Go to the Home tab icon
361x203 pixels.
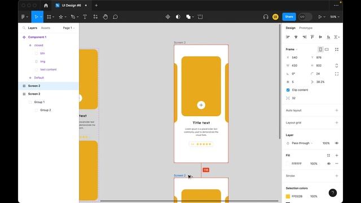pyautogui.click(x=46, y=5)
